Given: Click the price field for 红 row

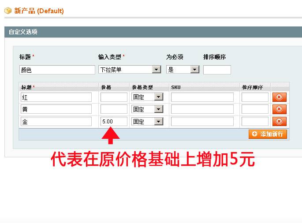Looking at the screenshot, I should (x=114, y=97).
